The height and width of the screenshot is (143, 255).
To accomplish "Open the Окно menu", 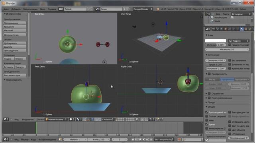I will point(43,9).
